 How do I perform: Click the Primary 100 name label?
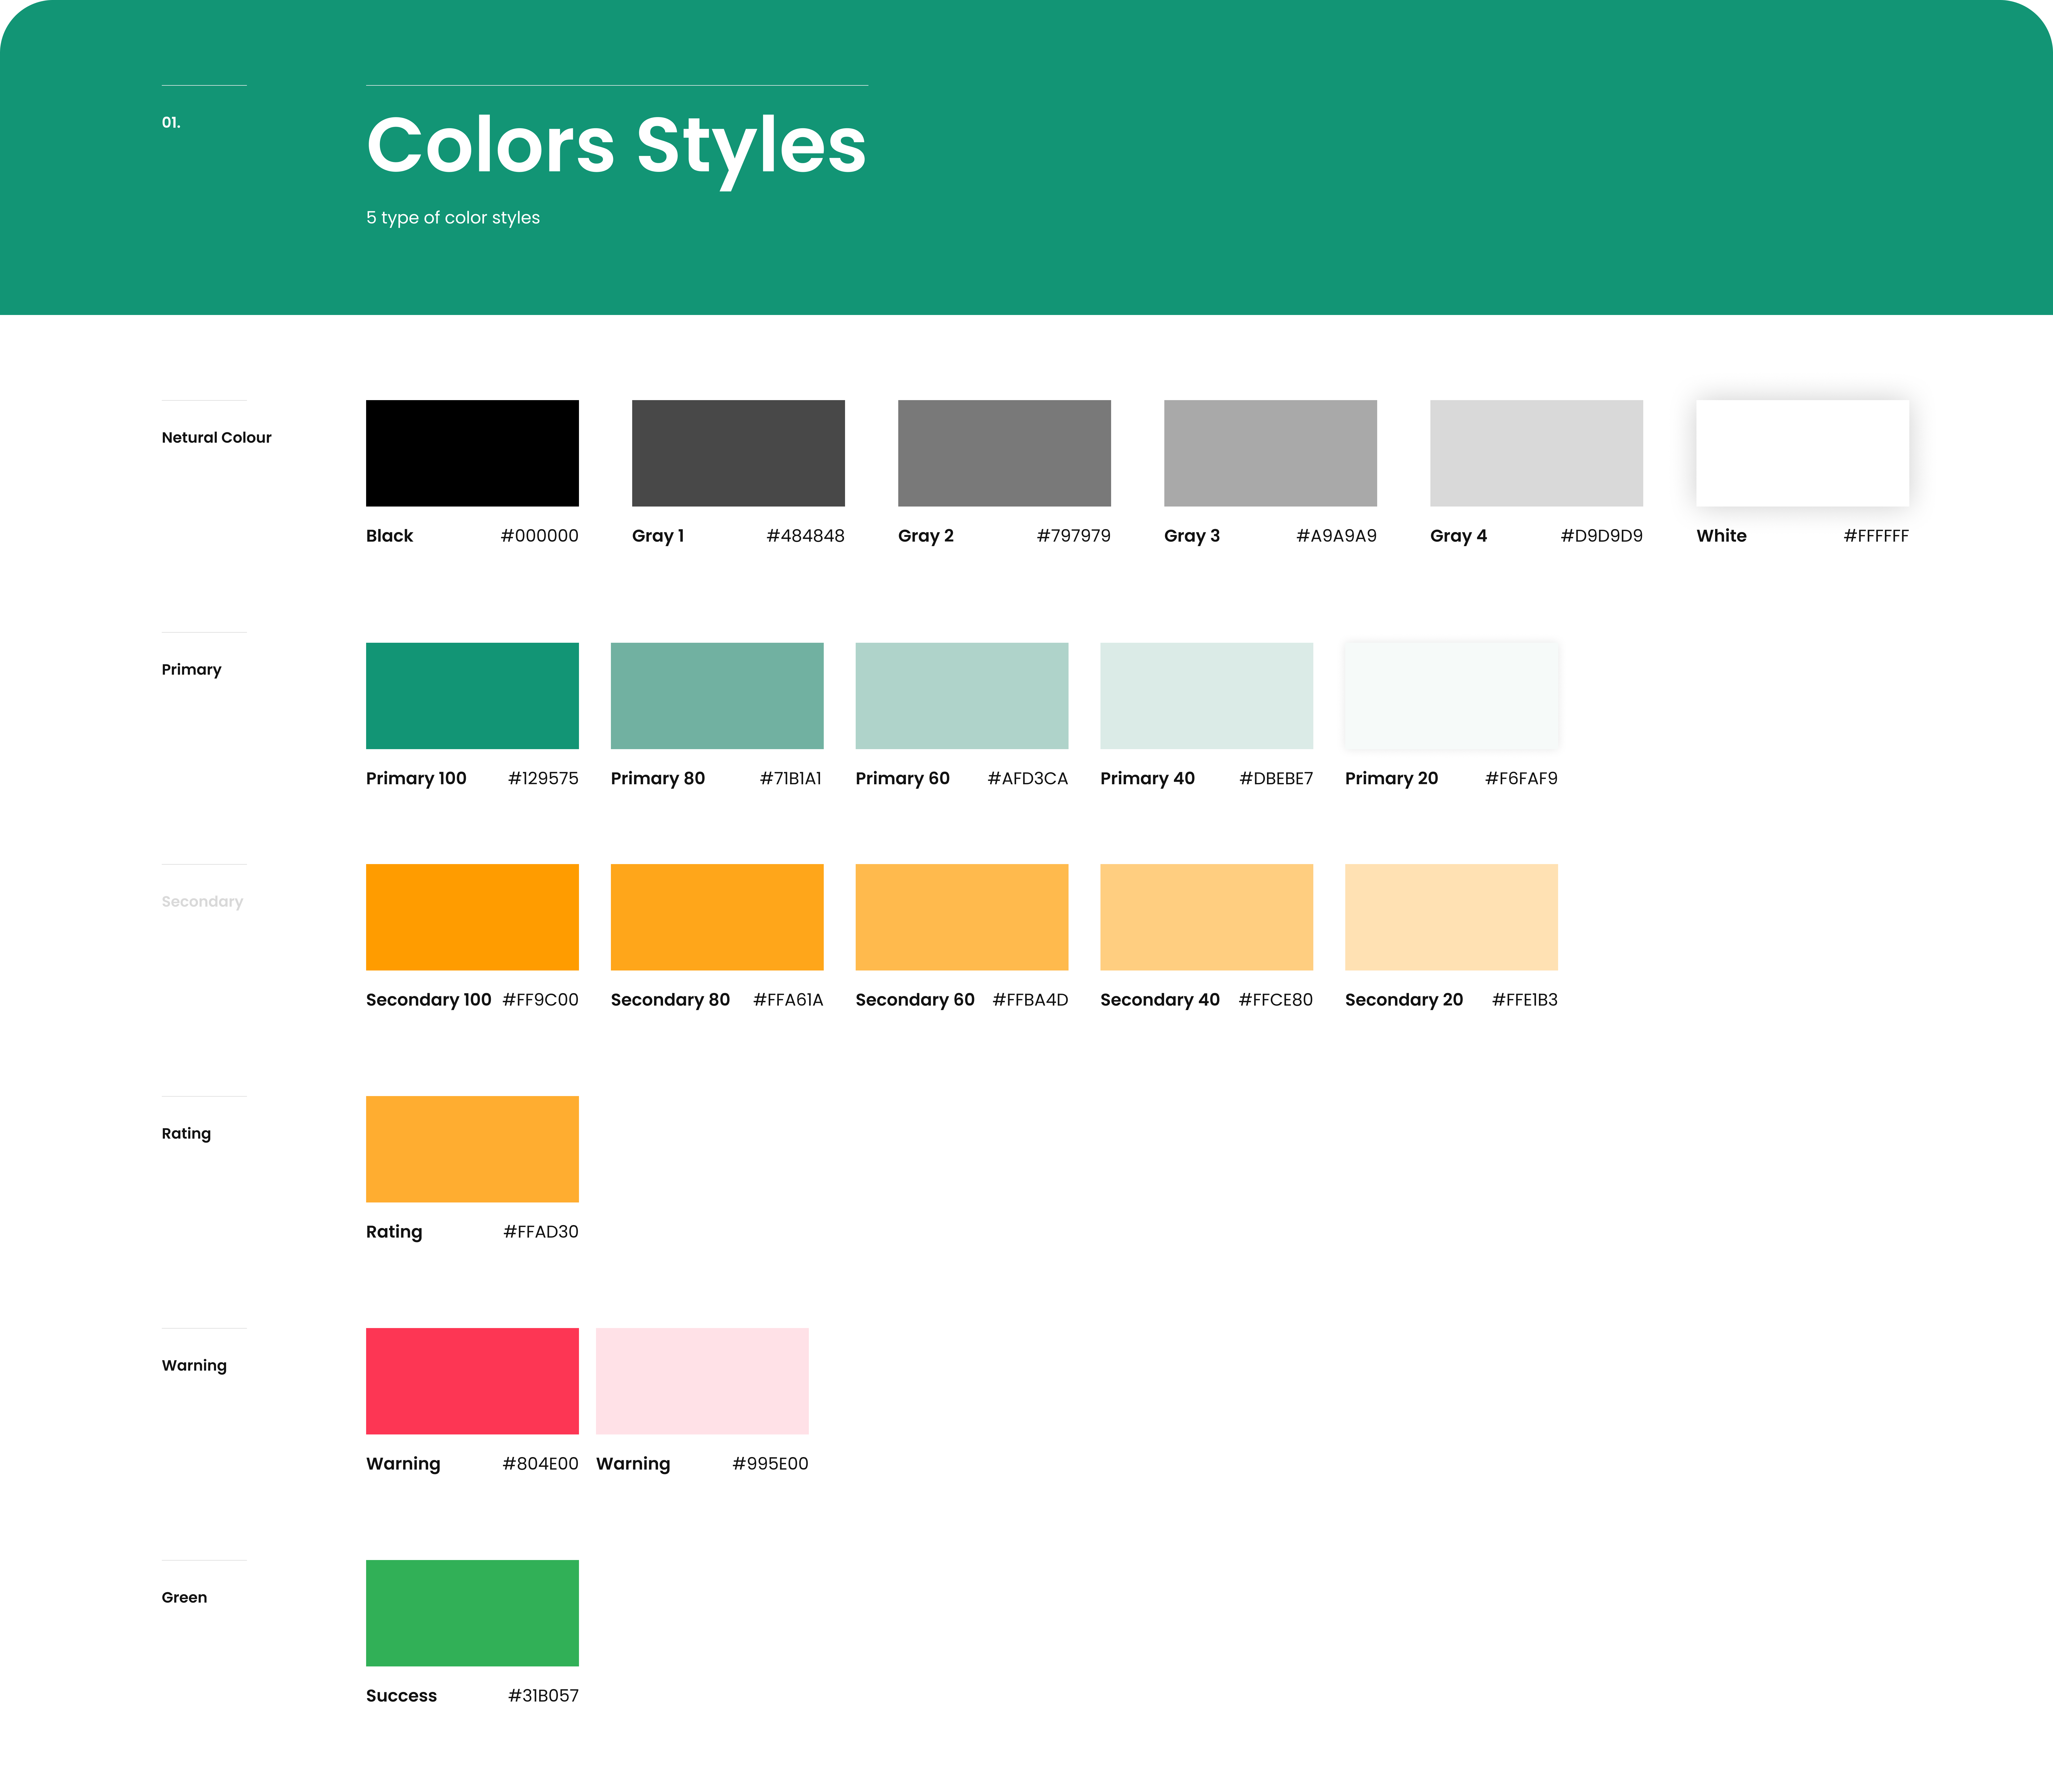[416, 779]
